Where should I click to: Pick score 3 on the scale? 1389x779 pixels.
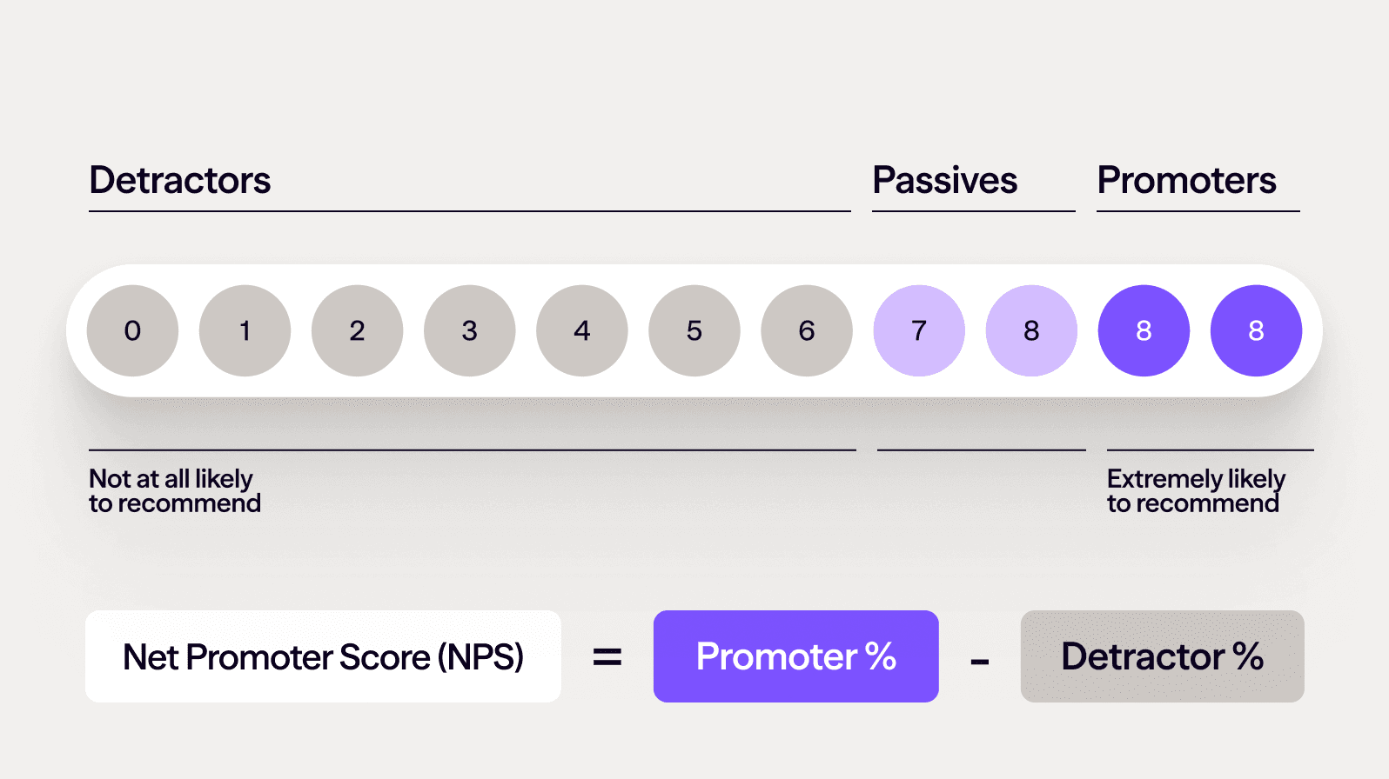click(469, 330)
